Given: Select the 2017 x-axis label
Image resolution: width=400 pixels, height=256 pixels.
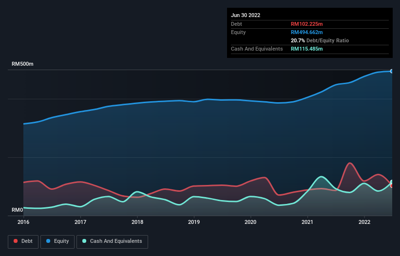Looking at the screenshot, I should [80, 222].
